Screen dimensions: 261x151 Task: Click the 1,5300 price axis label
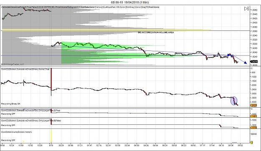[254, 44]
